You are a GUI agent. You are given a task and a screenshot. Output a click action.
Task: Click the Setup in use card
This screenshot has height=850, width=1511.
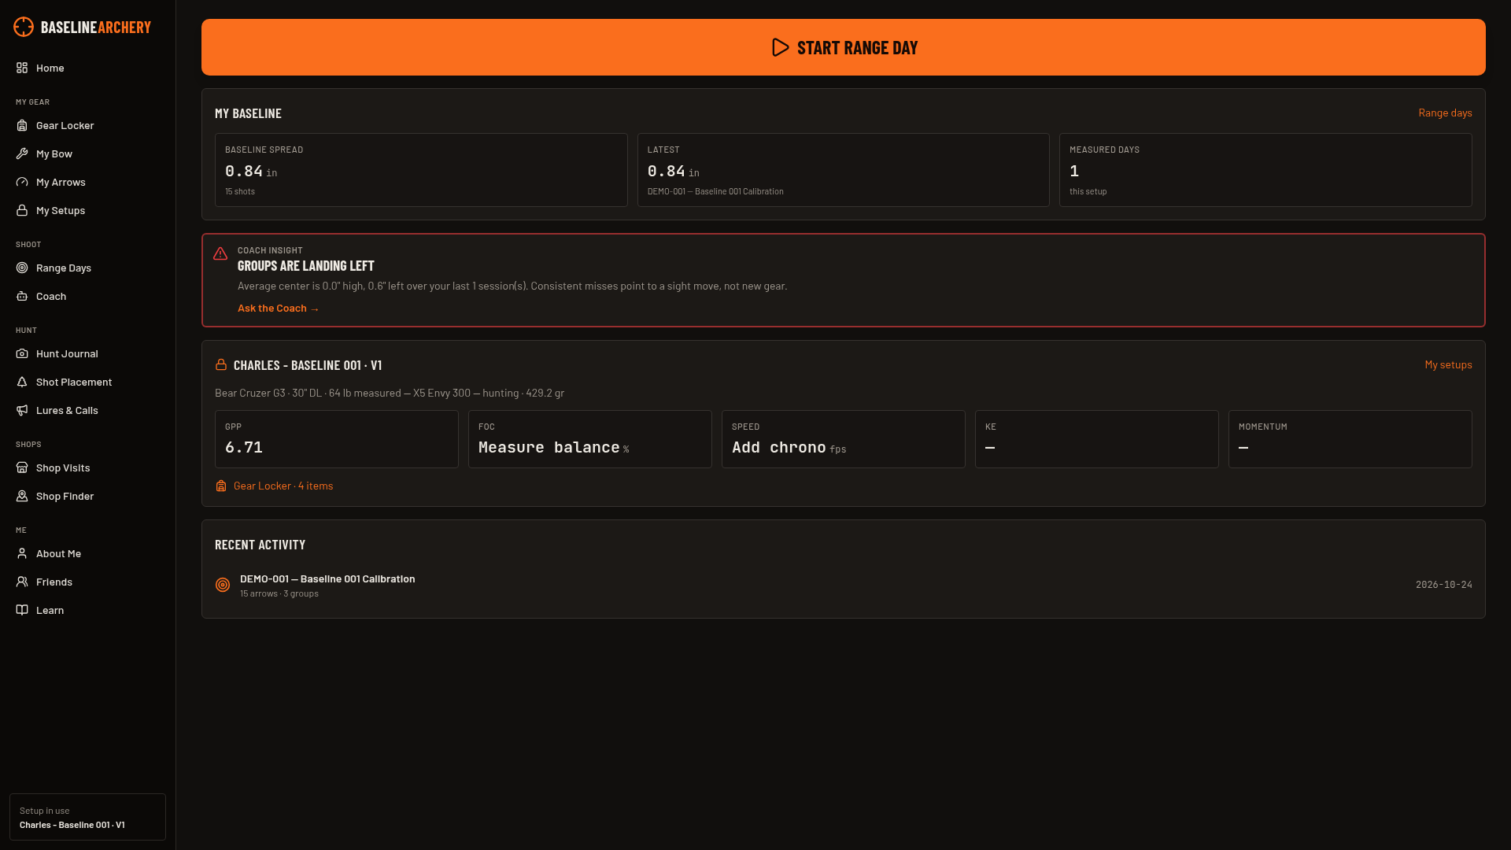coord(87,817)
